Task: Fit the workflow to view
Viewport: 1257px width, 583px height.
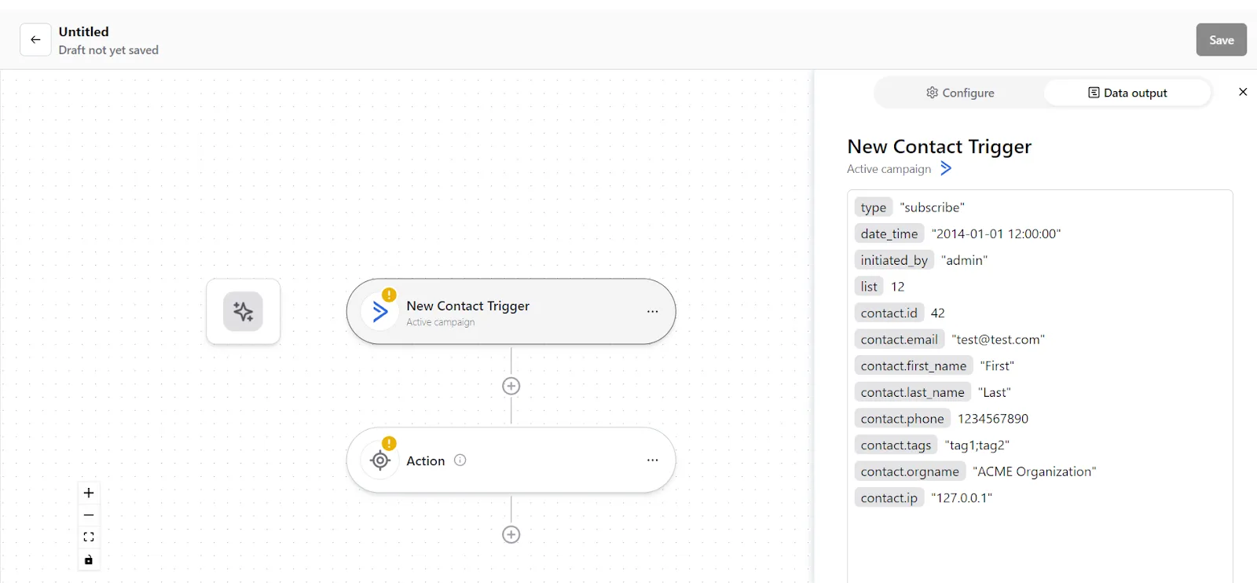Action: [x=89, y=537]
